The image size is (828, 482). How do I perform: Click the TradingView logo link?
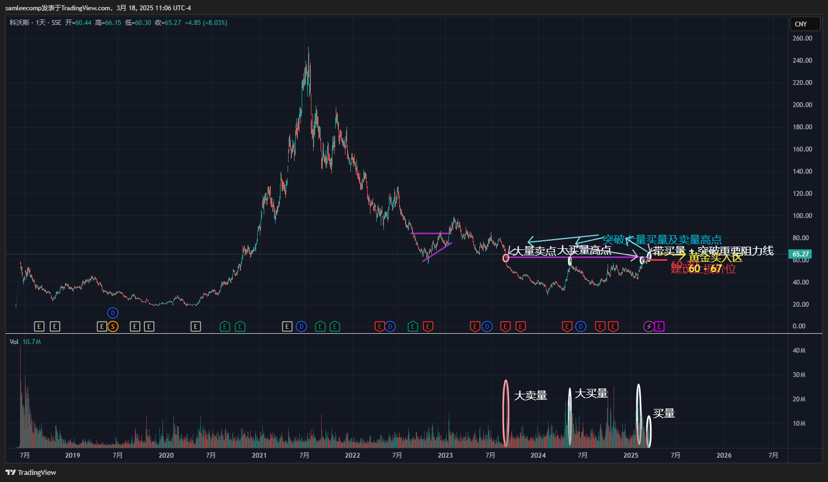[31, 472]
